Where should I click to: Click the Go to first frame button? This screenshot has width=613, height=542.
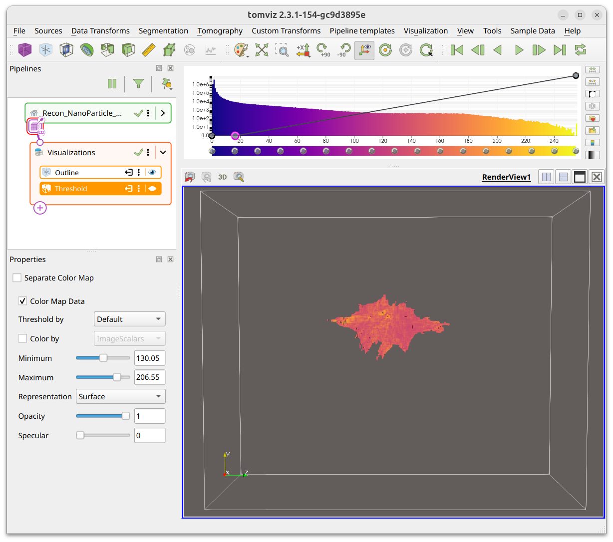point(457,50)
